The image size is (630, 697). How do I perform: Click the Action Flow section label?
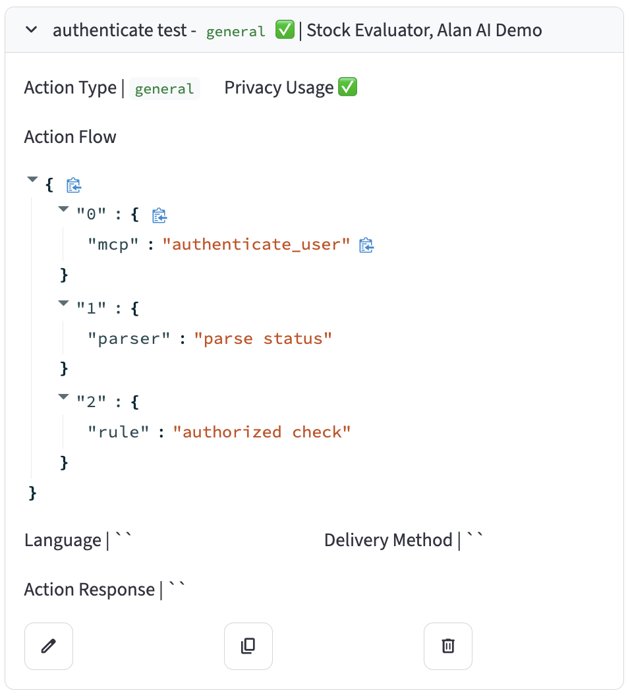(x=71, y=137)
